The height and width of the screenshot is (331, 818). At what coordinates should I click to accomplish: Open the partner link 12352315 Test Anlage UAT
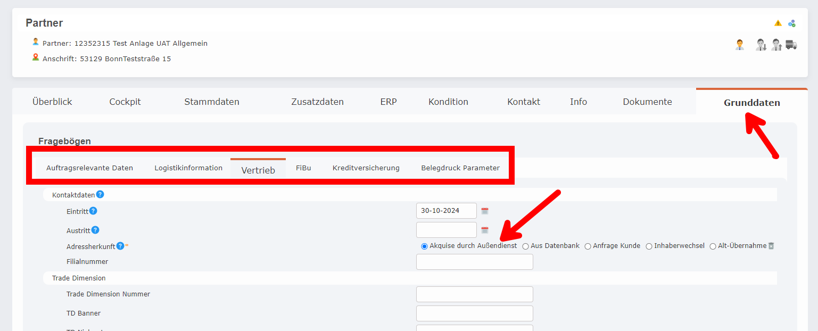(127, 43)
